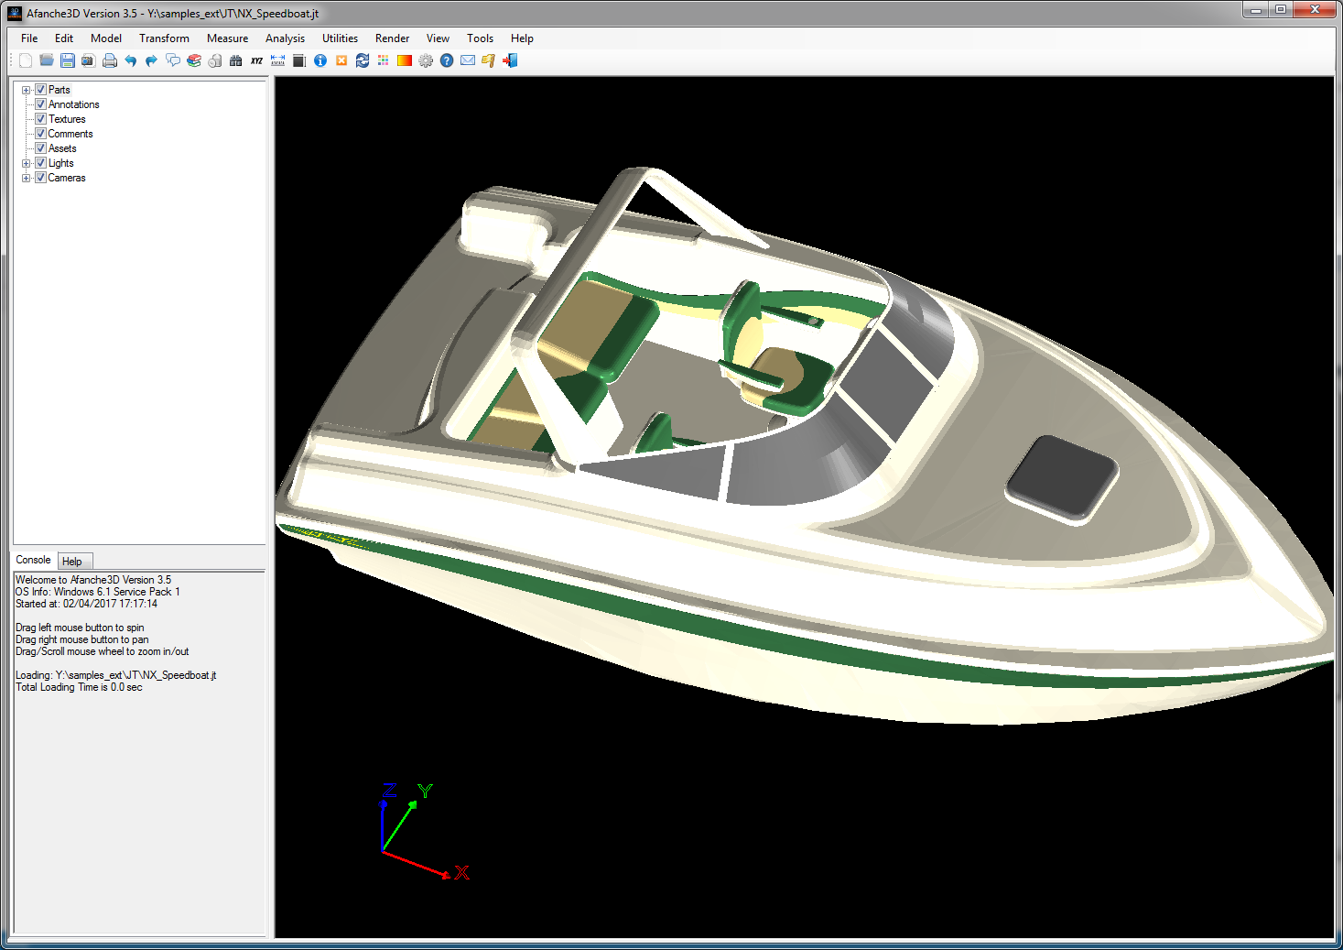
Task: Toggle the Textures checkbox
Action: pos(40,119)
